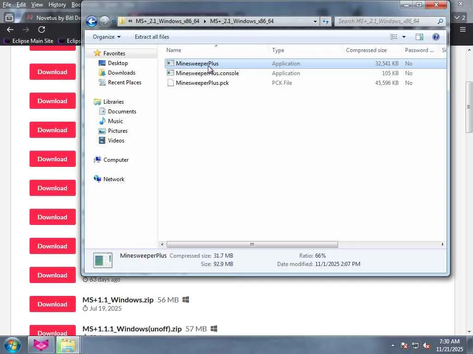This screenshot has height=354, width=473.
Task: Expand the view options dropdown arrow
Action: pos(404,37)
